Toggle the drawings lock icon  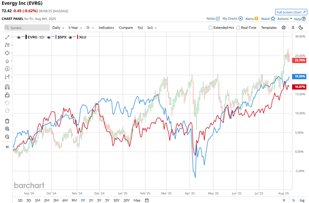(x=7, y=95)
